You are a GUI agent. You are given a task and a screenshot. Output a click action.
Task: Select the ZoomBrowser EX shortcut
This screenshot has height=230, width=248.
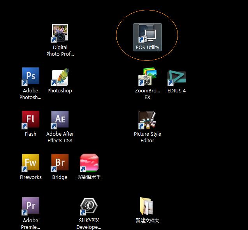tap(147, 77)
